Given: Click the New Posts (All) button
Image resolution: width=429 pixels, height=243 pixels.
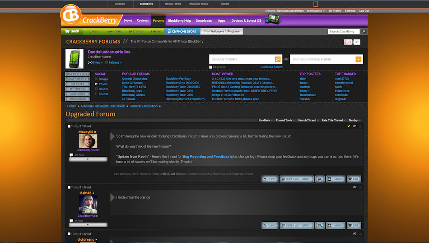Looking at the screenshot, I should click(x=78, y=74).
